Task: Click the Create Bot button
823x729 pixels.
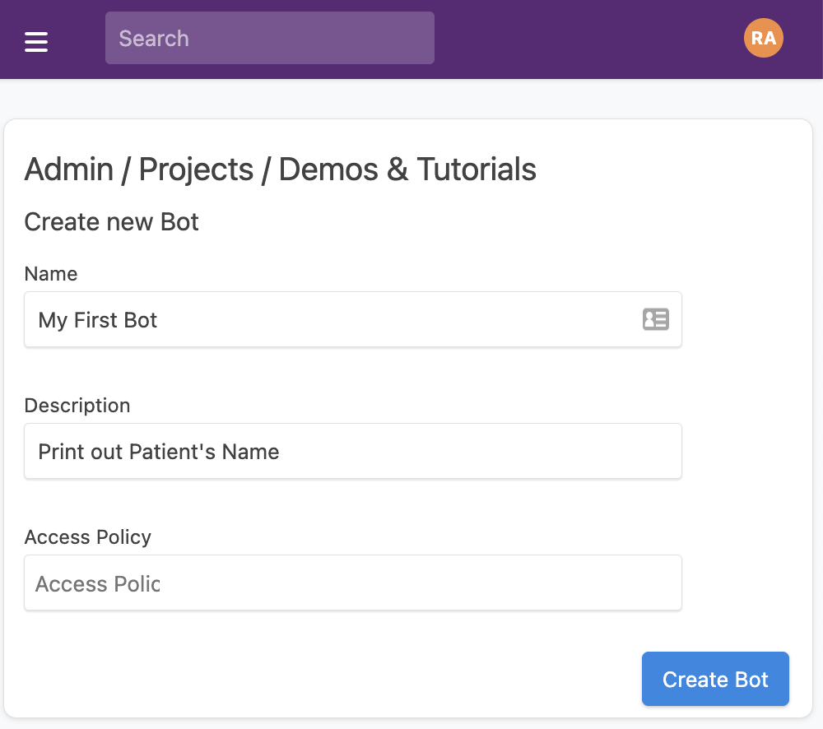Action: tap(714, 678)
